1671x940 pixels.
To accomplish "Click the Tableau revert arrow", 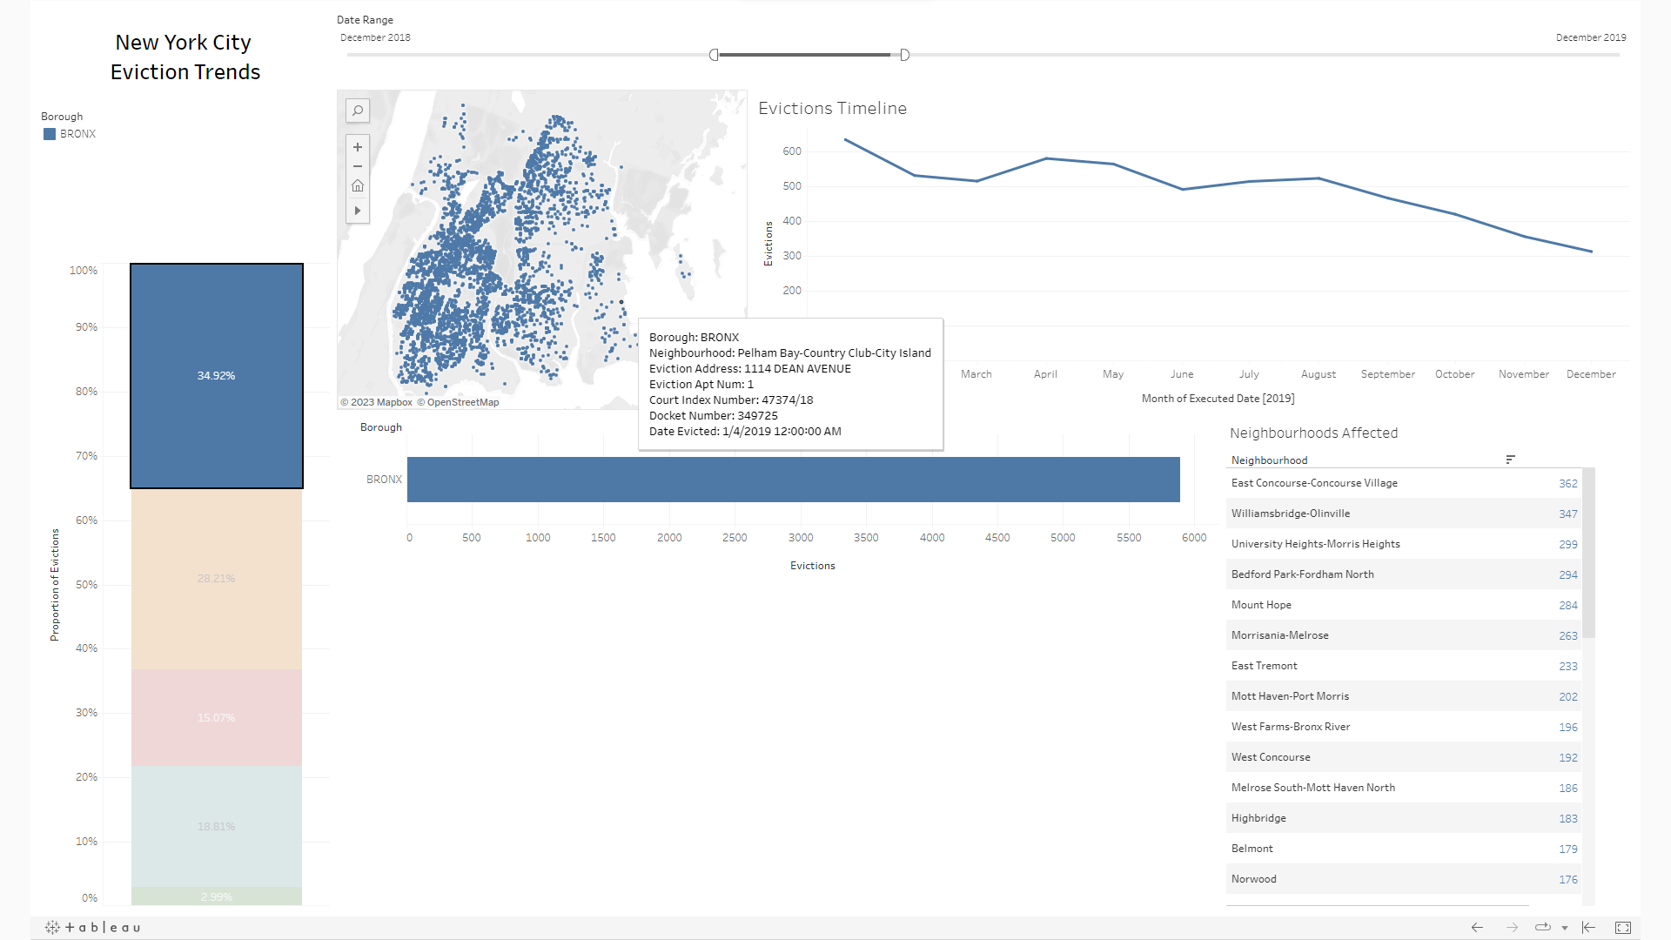I will [1588, 928].
